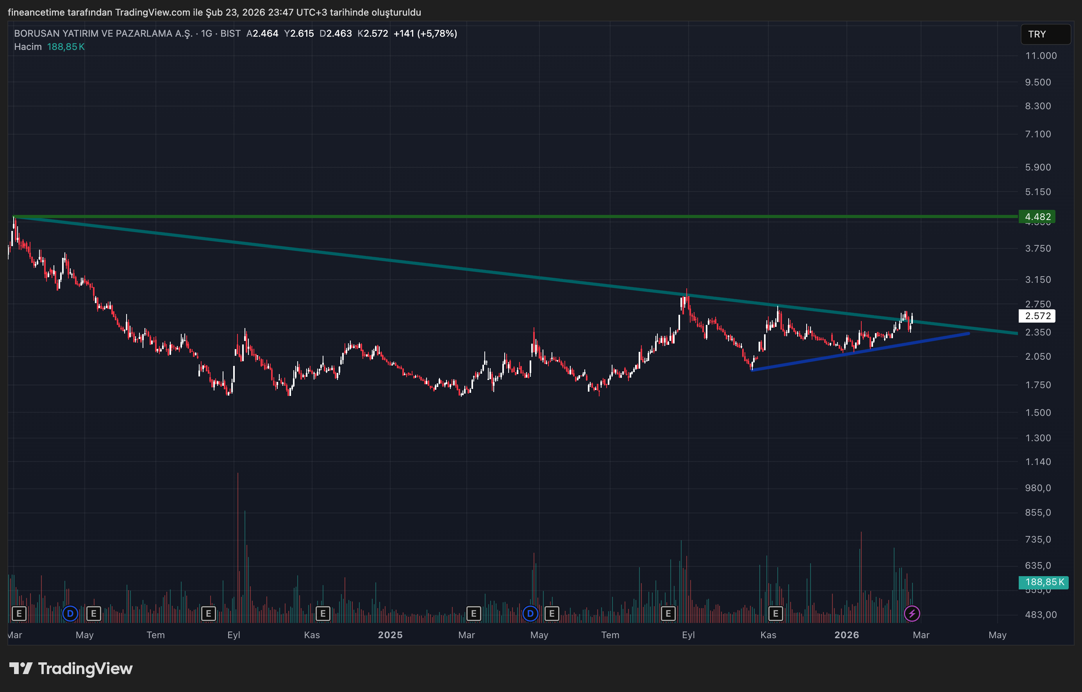Click the E marker after Kas 2024

[x=323, y=613]
